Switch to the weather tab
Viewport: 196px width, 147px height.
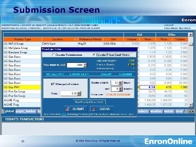[156, 111]
